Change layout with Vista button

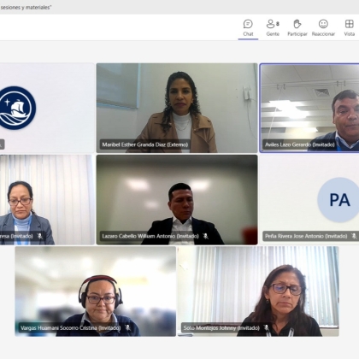point(349,28)
